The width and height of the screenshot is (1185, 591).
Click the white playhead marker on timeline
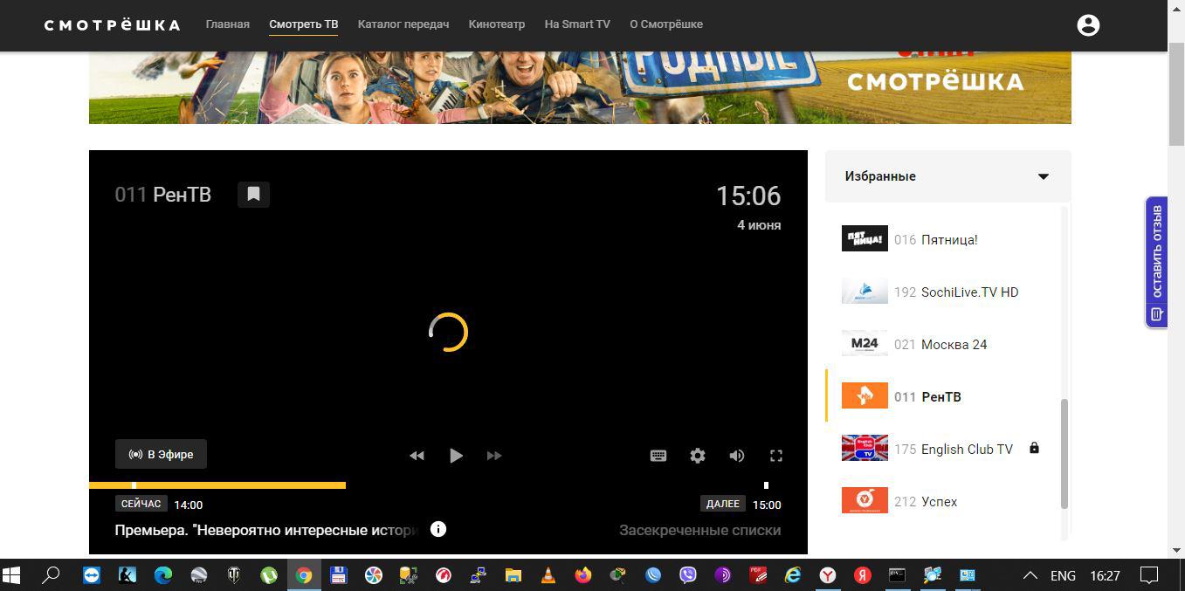[x=134, y=485]
